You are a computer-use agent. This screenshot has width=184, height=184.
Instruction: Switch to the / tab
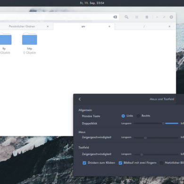pos(144,26)
